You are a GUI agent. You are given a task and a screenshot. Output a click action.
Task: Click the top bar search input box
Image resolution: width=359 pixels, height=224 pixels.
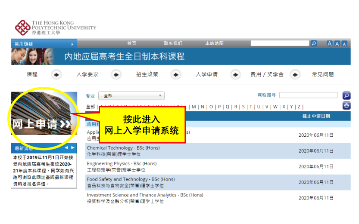click(280, 43)
